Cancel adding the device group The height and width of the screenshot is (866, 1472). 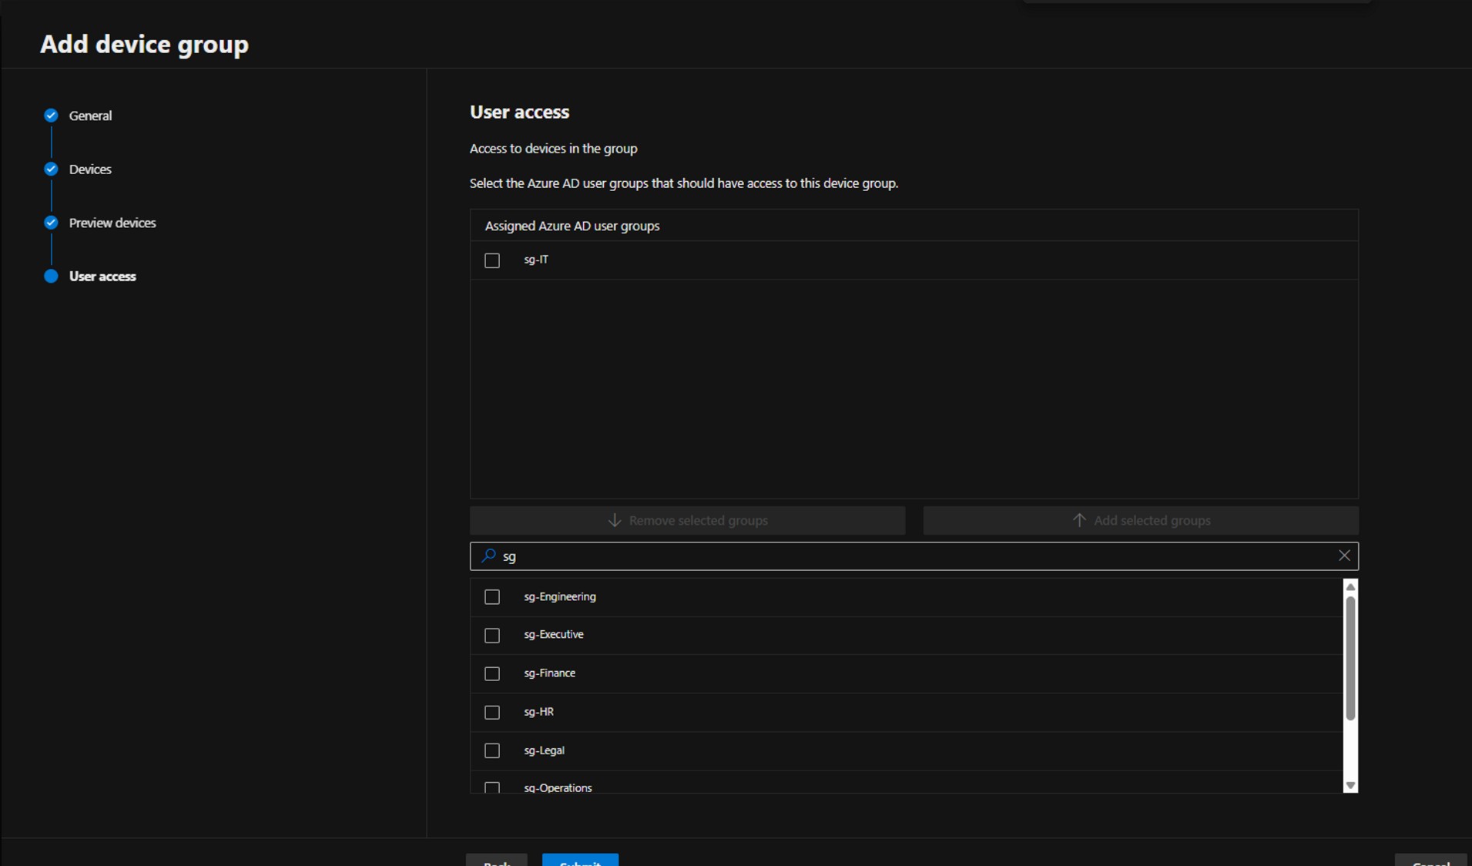click(1431, 860)
